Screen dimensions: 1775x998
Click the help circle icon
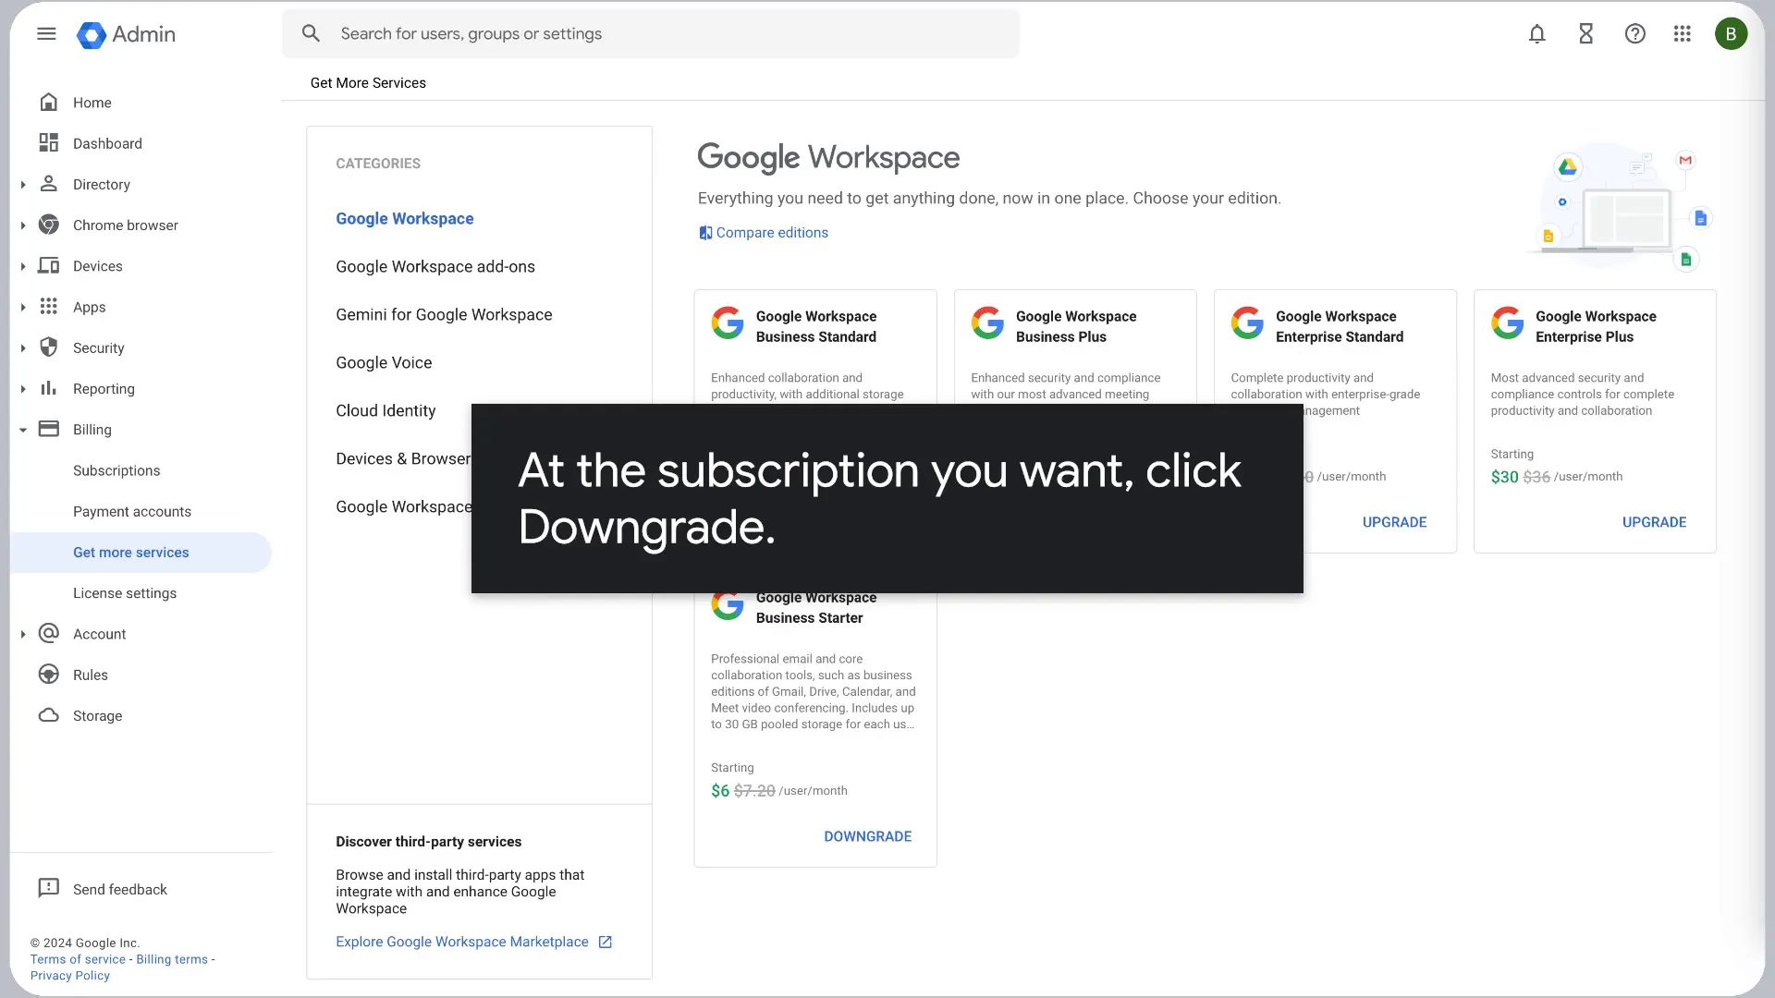[x=1634, y=33]
